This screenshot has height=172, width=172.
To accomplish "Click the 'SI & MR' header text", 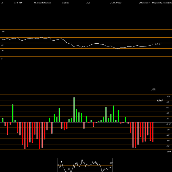I will pos(18,3).
